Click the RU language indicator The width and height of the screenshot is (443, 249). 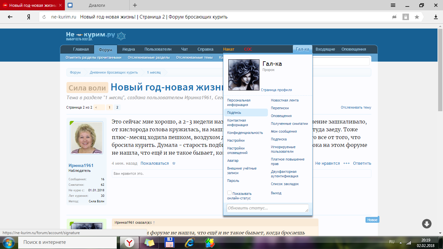[x=391, y=242]
